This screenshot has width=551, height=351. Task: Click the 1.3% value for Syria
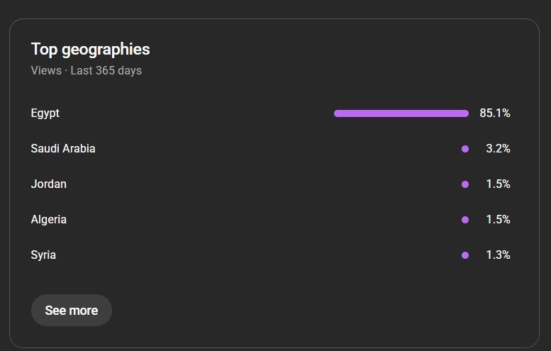498,255
